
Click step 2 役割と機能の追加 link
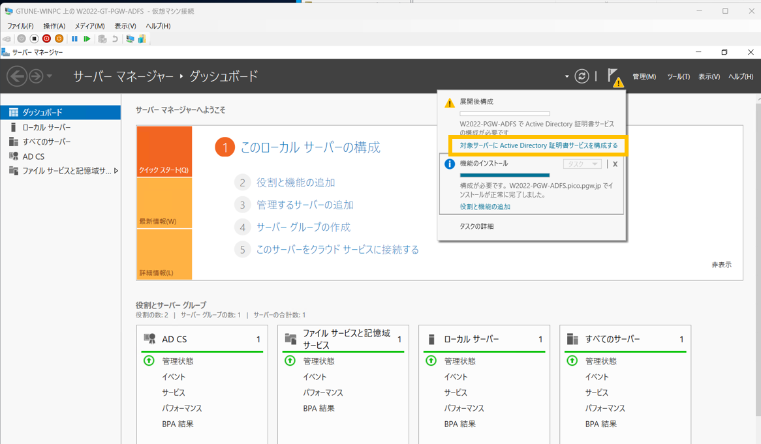click(x=296, y=183)
